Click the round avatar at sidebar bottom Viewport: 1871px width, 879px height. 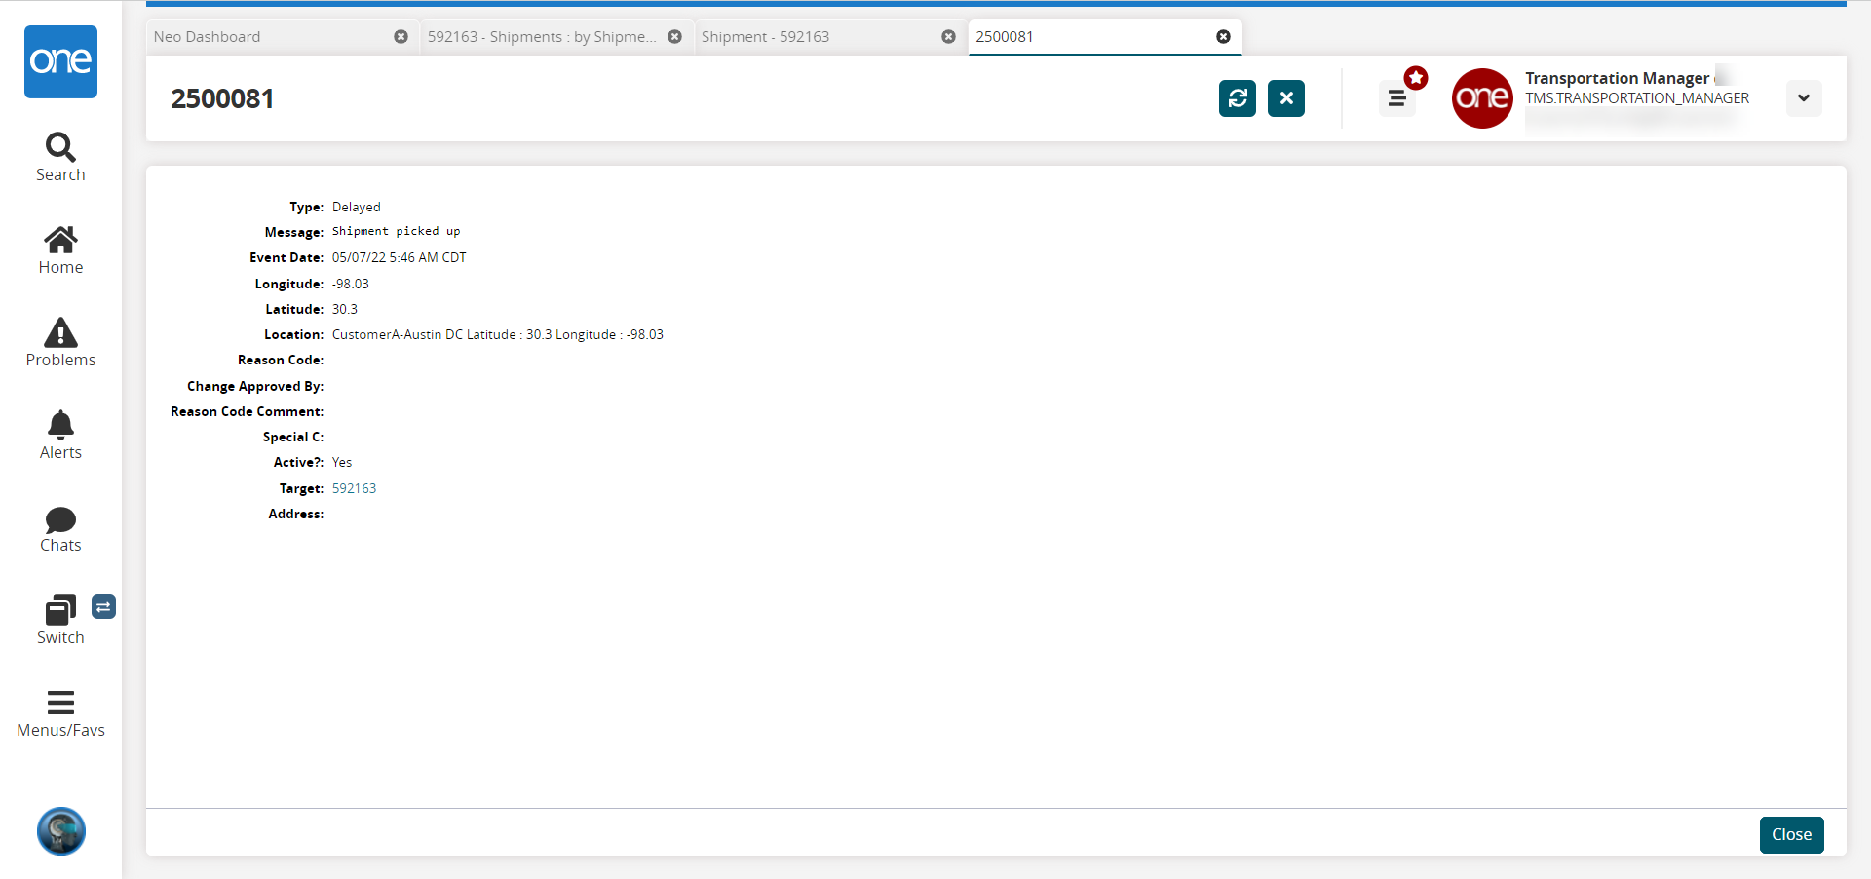[61, 831]
